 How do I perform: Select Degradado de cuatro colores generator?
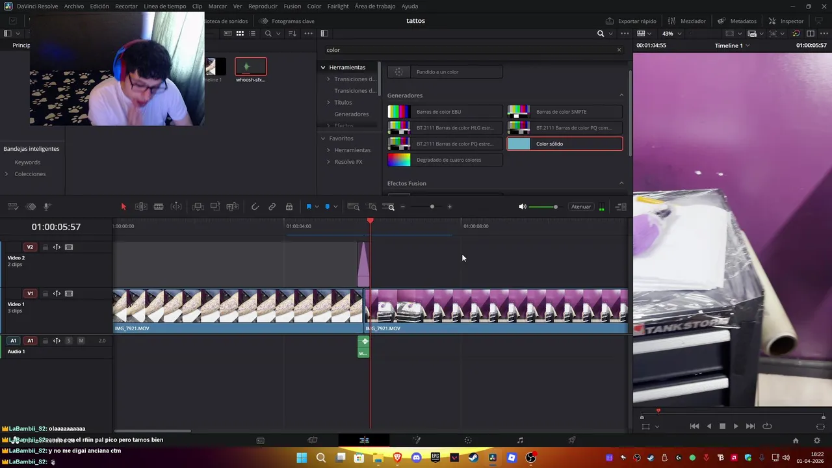[x=445, y=160]
